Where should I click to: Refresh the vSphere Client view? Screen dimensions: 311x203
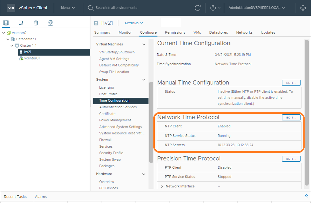[198, 8]
